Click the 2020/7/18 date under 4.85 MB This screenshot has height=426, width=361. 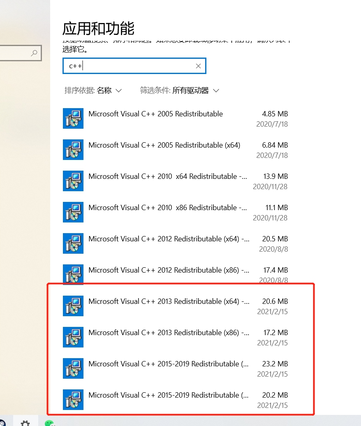[x=272, y=124]
